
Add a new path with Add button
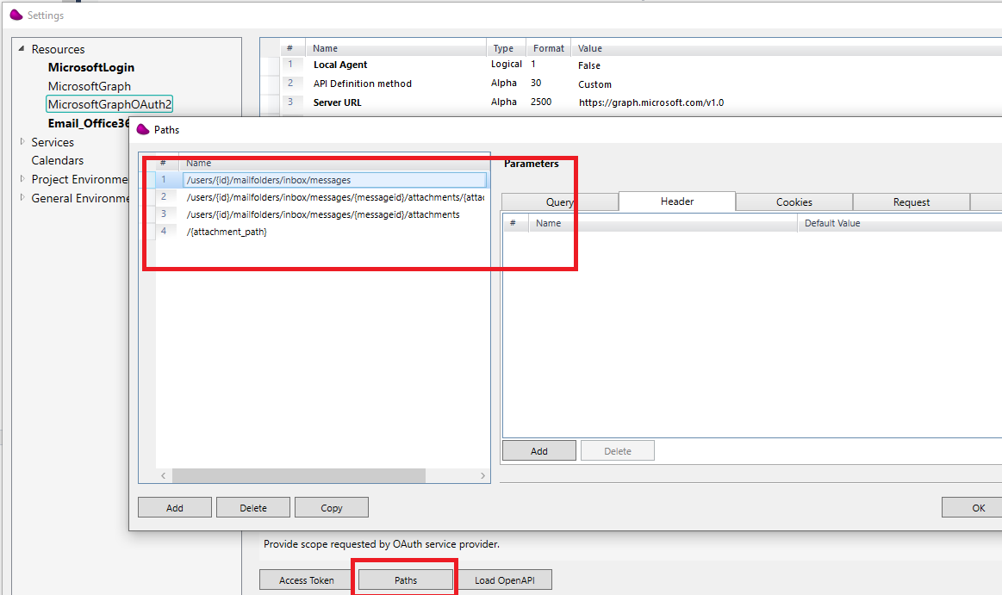174,506
